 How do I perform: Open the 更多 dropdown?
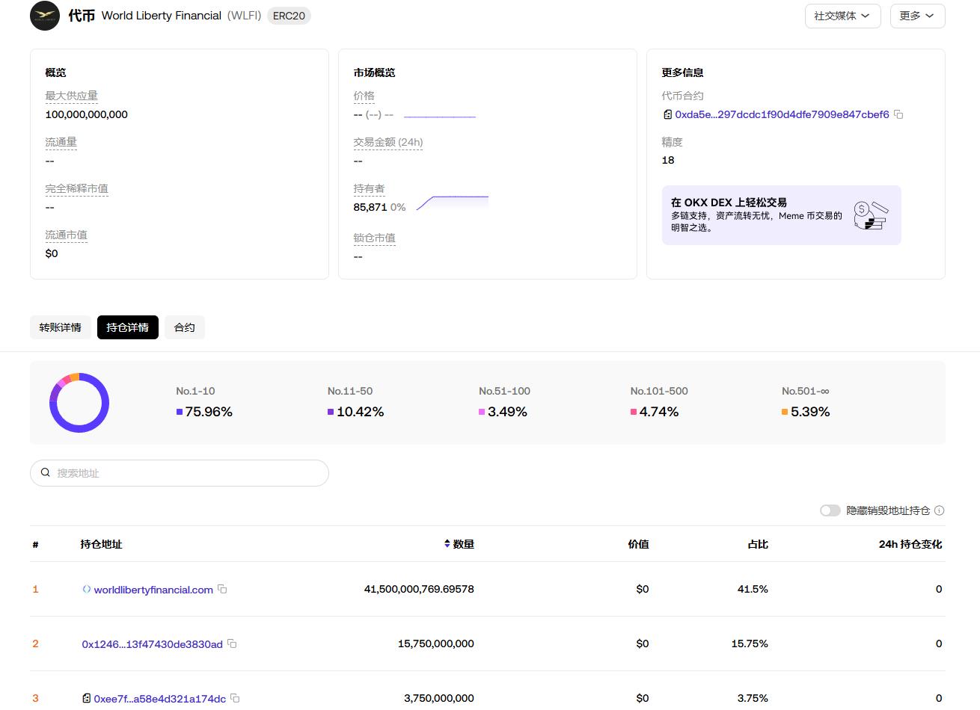pyautogui.click(x=917, y=16)
